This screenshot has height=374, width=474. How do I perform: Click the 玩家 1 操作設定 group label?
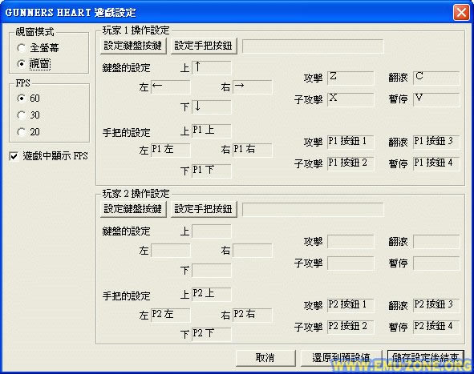(x=136, y=30)
